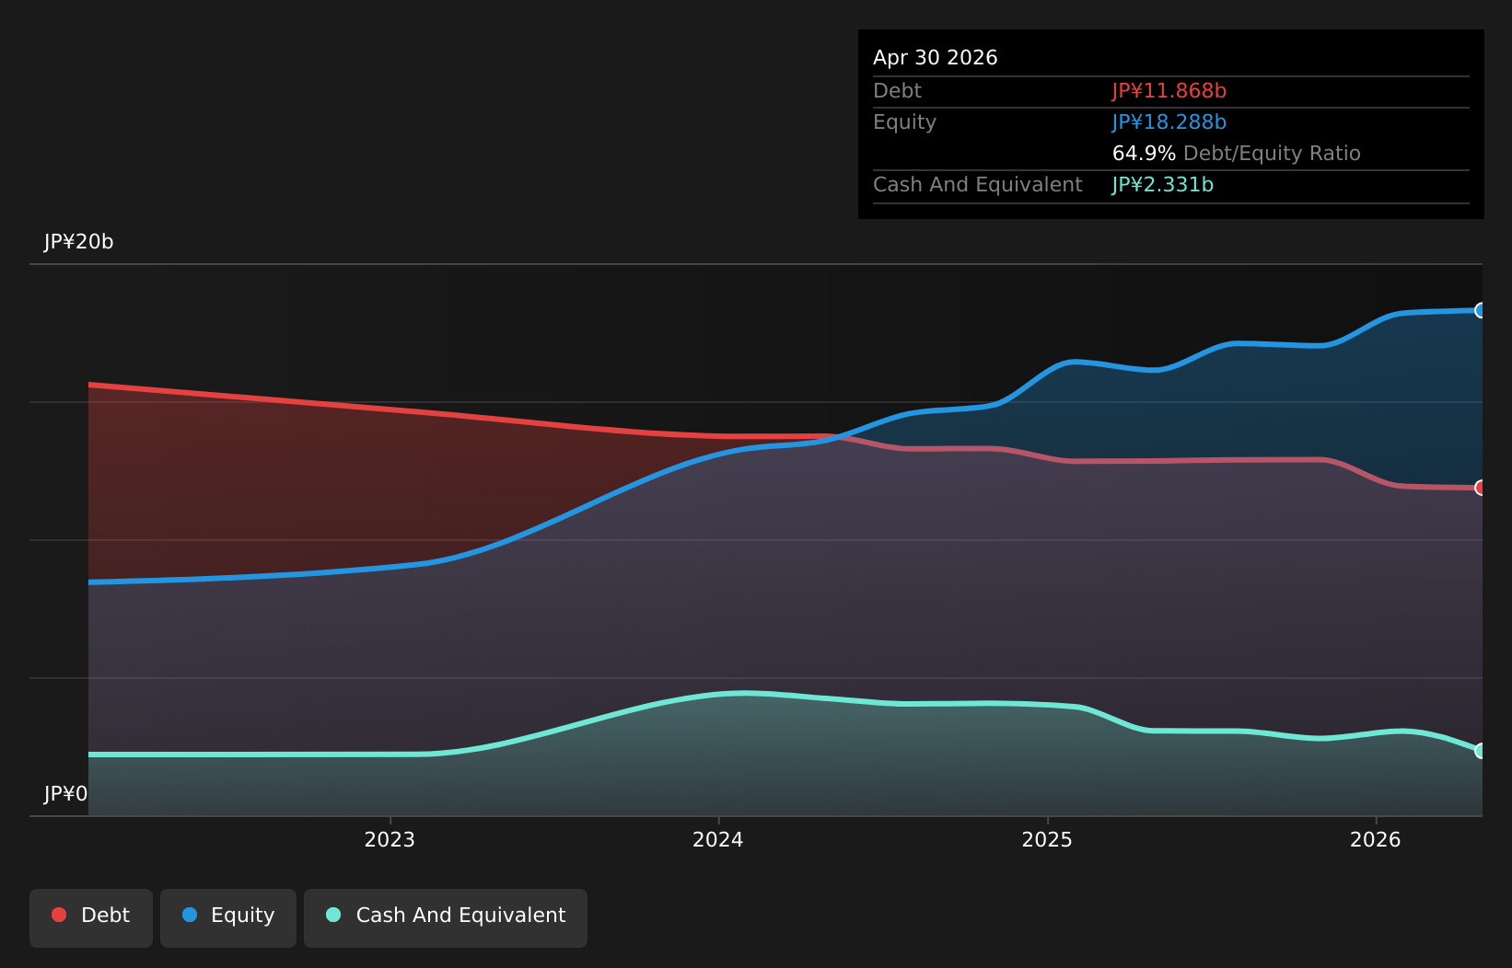Click the JP¥20b y-axis label
1512x968 pixels.
pyautogui.click(x=79, y=242)
